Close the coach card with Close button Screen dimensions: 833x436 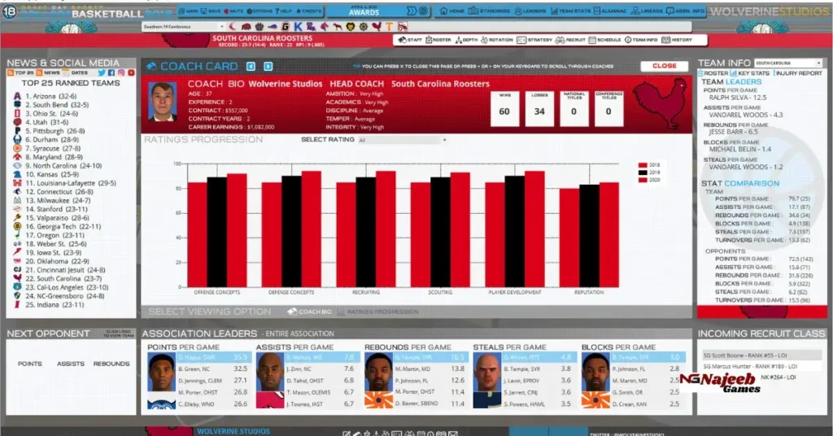[x=664, y=66]
